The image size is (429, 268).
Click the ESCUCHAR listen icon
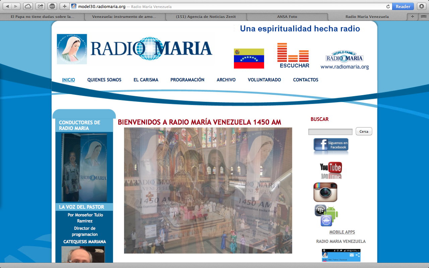click(x=294, y=55)
